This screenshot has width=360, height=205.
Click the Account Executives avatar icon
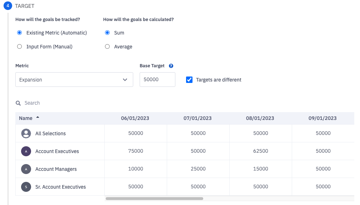pyautogui.click(x=26, y=151)
